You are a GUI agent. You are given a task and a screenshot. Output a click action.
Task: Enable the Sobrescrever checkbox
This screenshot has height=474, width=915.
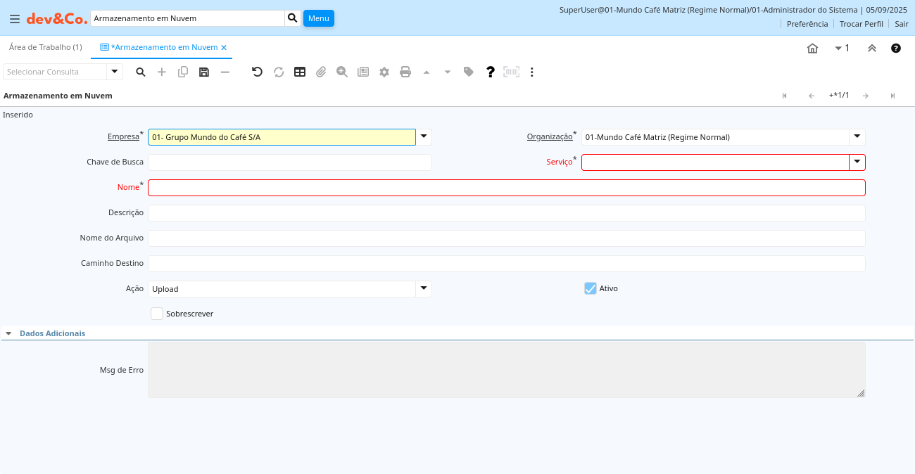point(157,314)
